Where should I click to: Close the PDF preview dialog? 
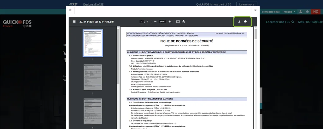(x=255, y=10)
